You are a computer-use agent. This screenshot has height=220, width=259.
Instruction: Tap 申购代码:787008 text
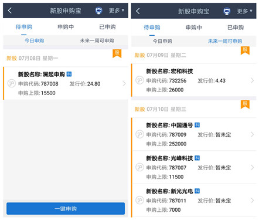(x=38, y=84)
